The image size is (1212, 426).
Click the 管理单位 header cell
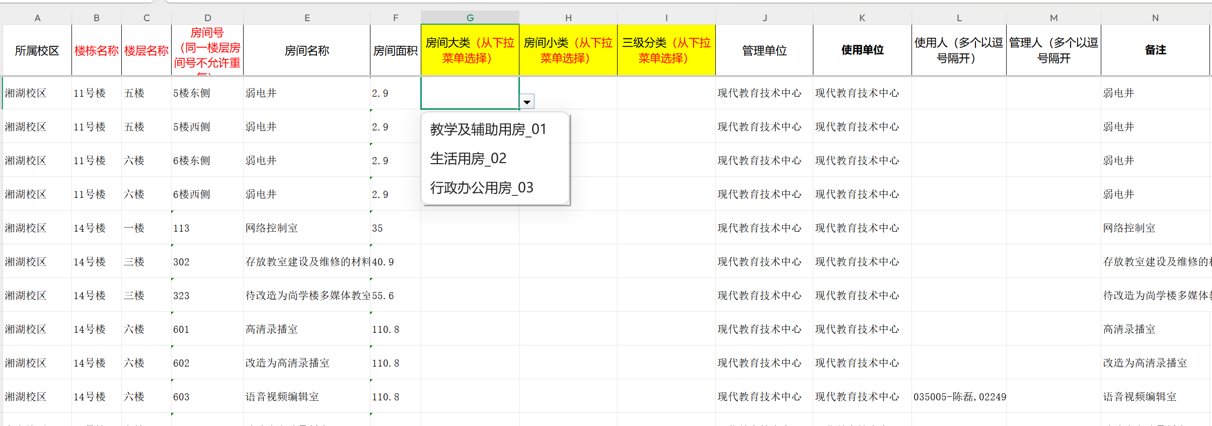764,50
